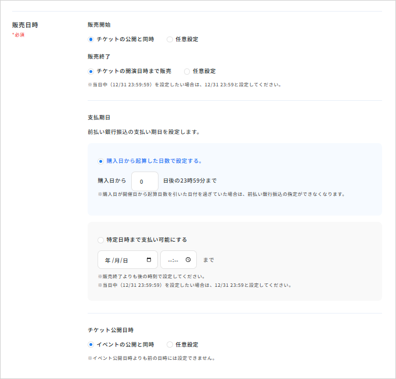Screen dimensions: 396x379
Task: Focus the --:-- time input
Action: coord(174,260)
